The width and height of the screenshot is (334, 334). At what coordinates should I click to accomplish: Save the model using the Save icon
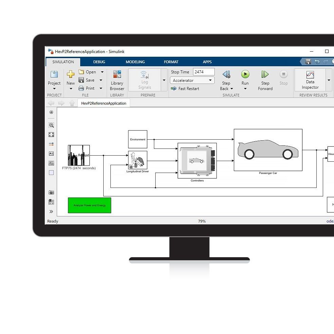pyautogui.click(x=81, y=80)
